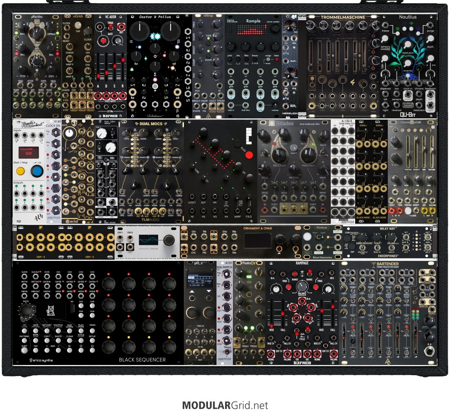Push the MODE button on nRings
451x414 pixels.
[208, 56]
